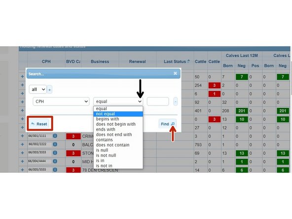292x219 pixels.
Task: Click the cattle count 69
Action: (197, 153)
